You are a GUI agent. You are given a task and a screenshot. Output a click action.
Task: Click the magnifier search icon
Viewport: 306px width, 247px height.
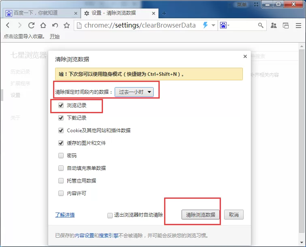point(261,25)
